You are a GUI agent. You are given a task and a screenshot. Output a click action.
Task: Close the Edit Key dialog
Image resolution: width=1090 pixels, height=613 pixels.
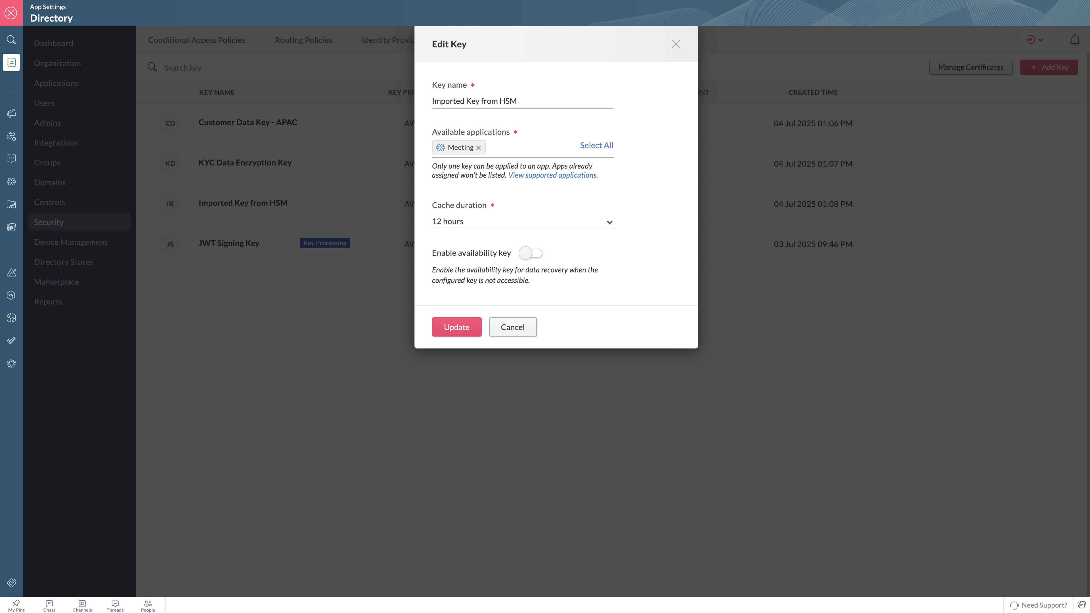tap(675, 45)
